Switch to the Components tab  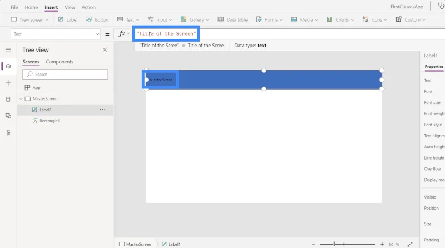60,62
